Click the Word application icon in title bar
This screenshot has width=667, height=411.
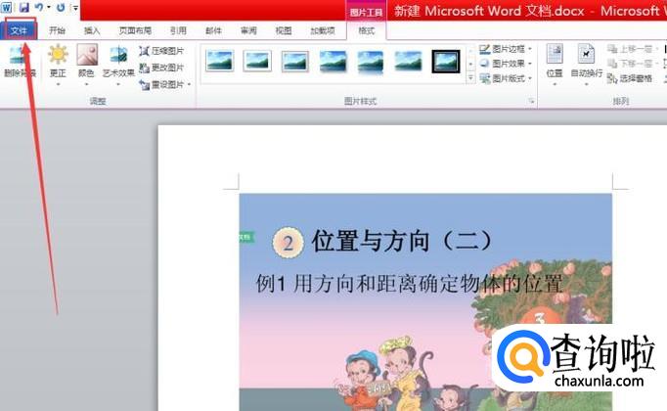[7, 7]
